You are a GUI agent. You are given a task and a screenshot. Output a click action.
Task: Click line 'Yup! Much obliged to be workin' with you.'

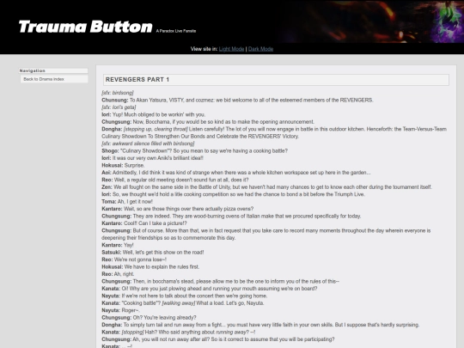tap(153, 114)
